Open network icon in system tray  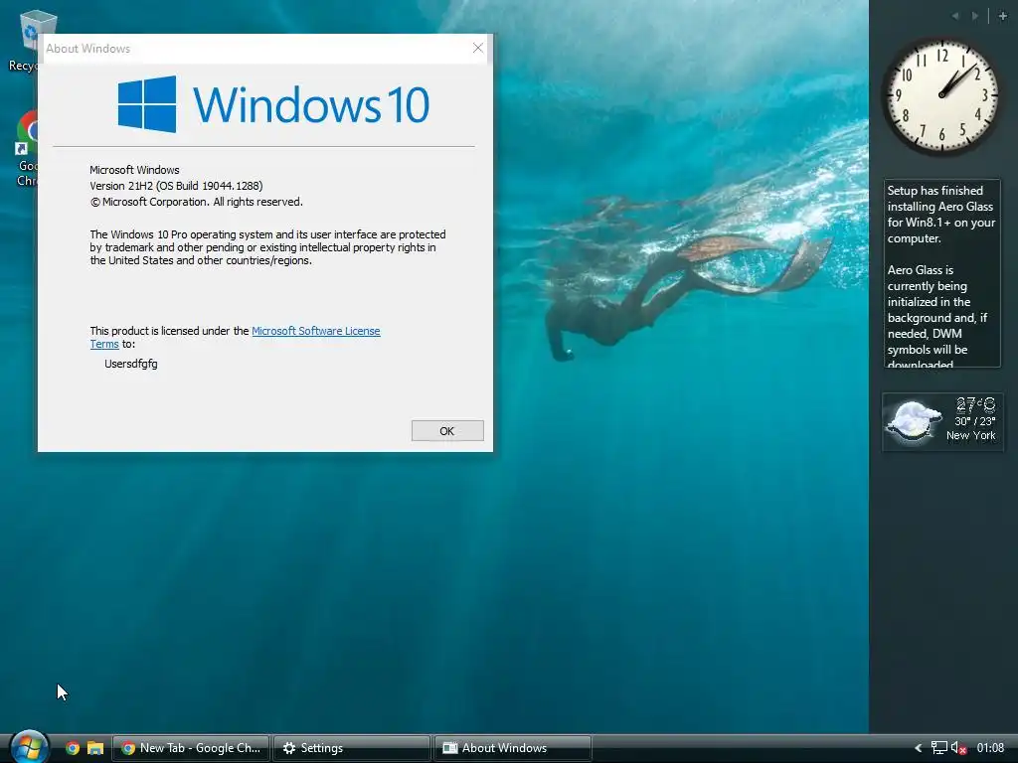938,748
